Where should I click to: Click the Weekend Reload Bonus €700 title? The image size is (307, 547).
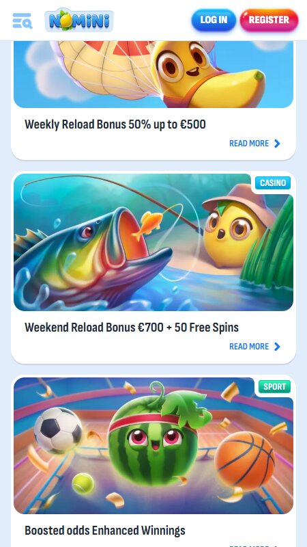132,328
